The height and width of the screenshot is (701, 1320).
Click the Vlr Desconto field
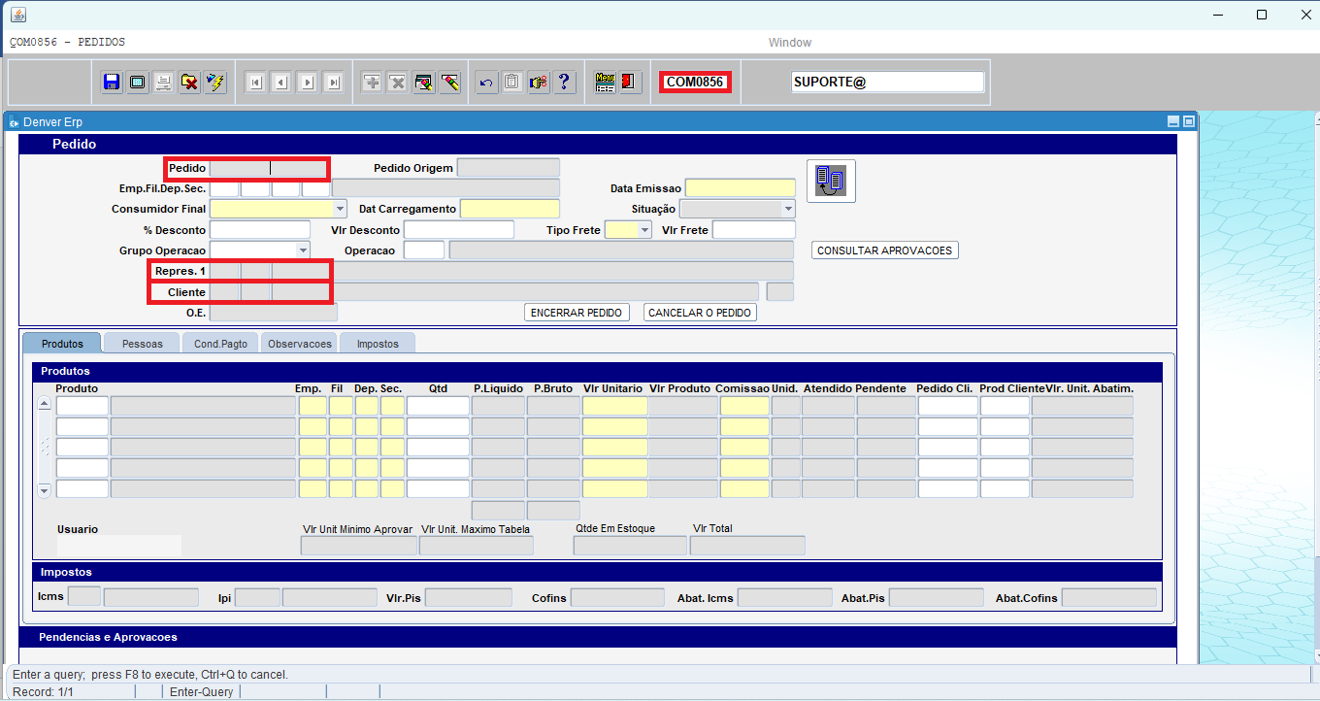[x=459, y=230]
